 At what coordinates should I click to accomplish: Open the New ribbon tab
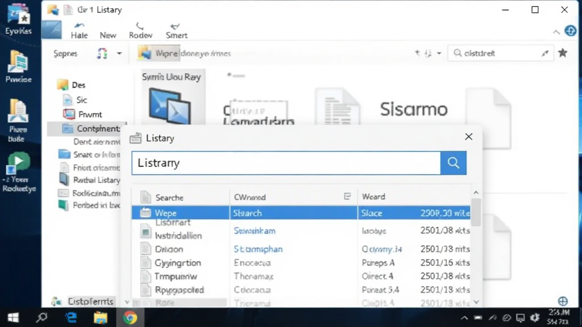pos(107,35)
